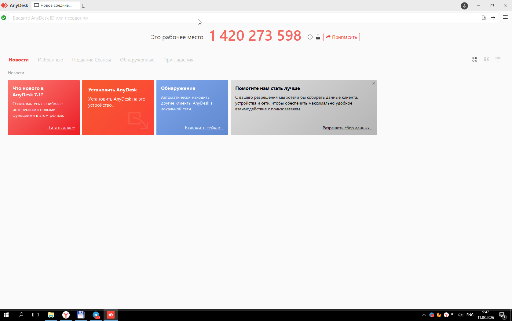Click the info icon next to the ID
The height and width of the screenshot is (321, 512).
(310, 37)
